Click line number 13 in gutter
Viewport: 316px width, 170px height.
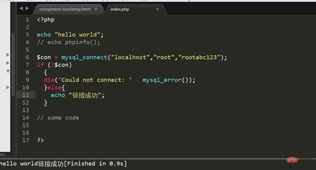coord(26,110)
